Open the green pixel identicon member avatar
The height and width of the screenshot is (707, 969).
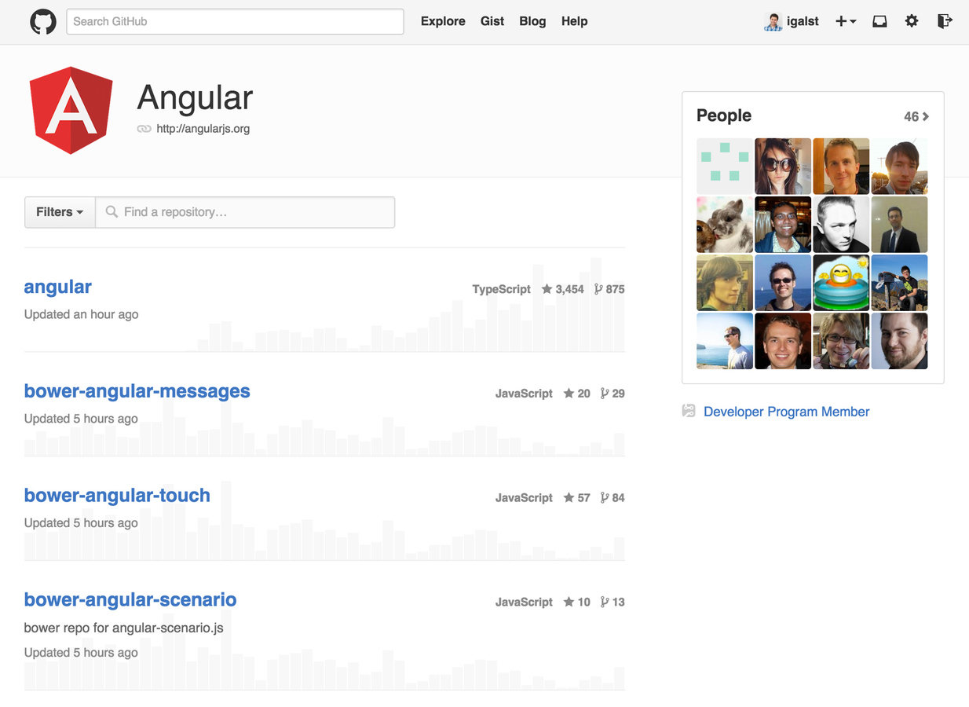[x=725, y=167]
